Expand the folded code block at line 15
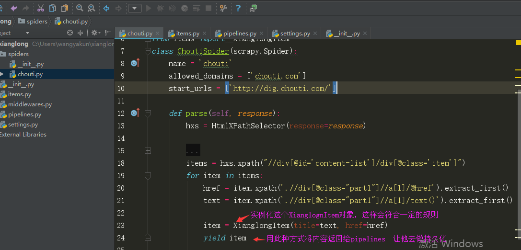Screen dimensions: 521x250 pyautogui.click(x=148, y=150)
